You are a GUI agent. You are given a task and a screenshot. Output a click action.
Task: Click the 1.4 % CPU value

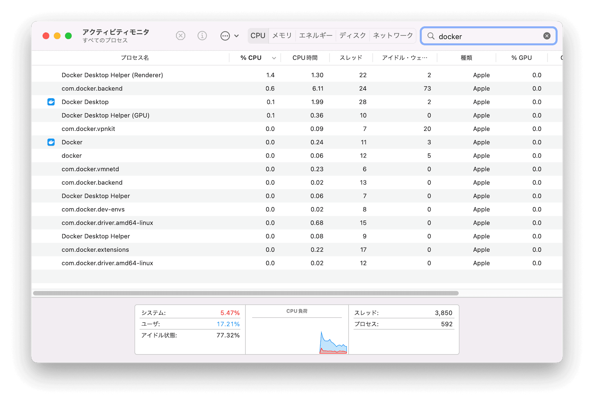point(270,75)
